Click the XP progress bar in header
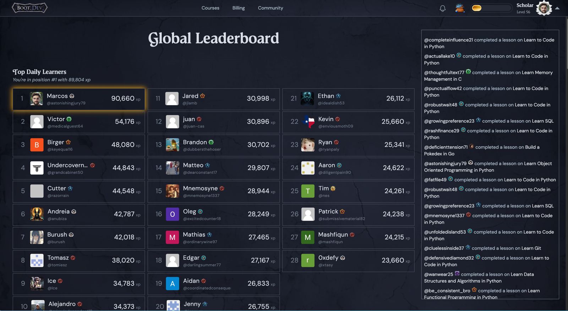This screenshot has height=311, width=568. (491, 8)
